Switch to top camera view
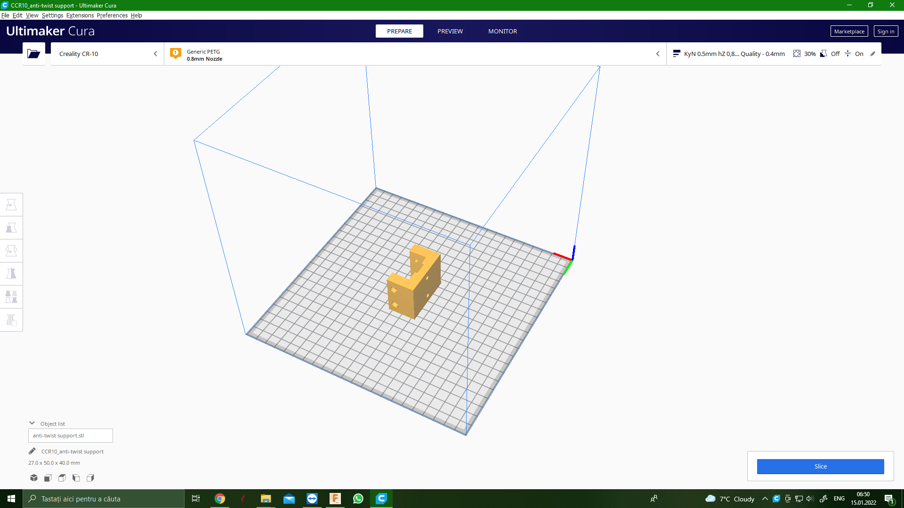 (x=62, y=478)
